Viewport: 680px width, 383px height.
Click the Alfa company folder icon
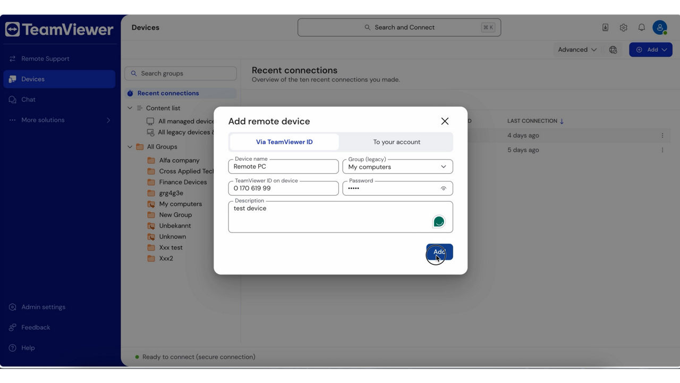(151, 160)
